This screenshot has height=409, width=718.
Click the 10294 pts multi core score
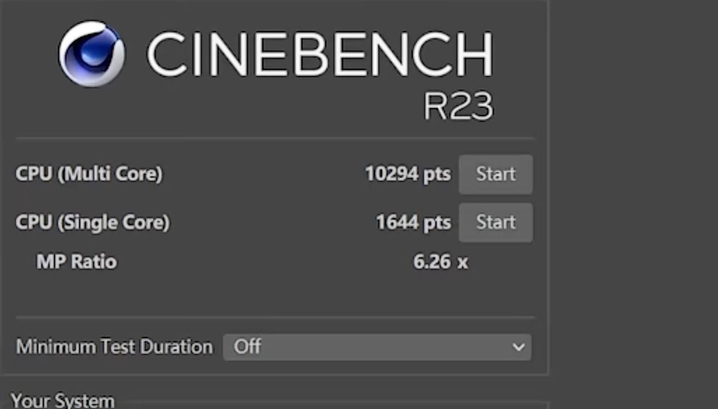click(x=407, y=174)
